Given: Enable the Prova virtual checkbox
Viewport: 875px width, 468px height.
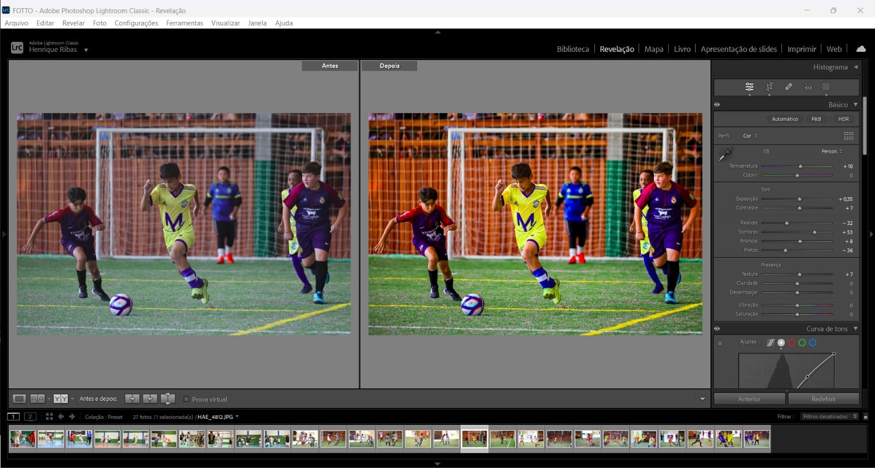Looking at the screenshot, I should pyautogui.click(x=186, y=399).
